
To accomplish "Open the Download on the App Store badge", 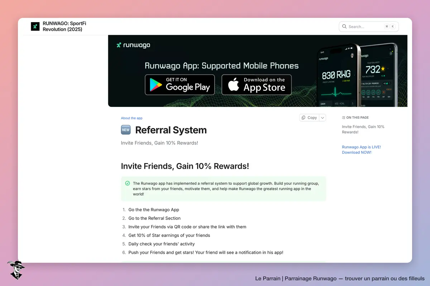I will tap(257, 85).
